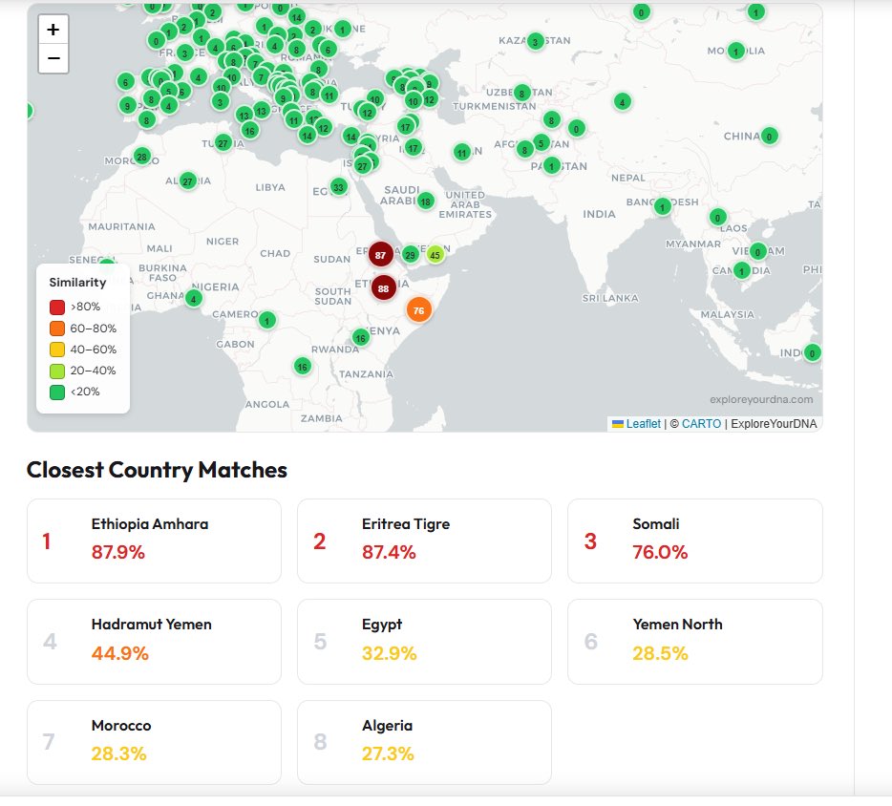This screenshot has height=806, width=892.
Task: Open the CARTO attribution link
Action: [701, 424]
